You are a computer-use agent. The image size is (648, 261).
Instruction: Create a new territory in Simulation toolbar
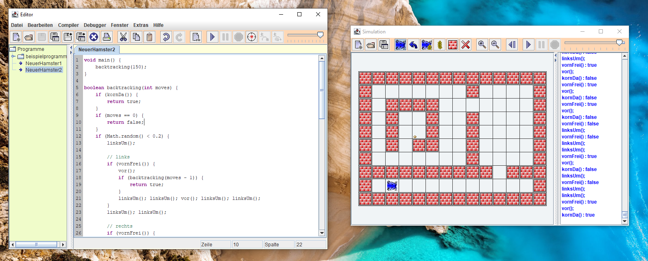tap(358, 44)
